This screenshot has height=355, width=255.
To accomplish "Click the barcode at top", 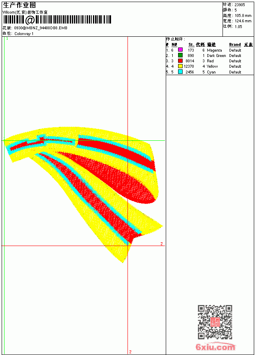I will [x=57, y=20].
